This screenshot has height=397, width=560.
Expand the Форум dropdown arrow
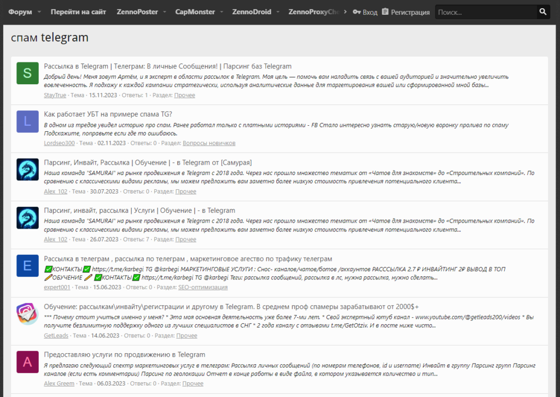click(x=39, y=12)
